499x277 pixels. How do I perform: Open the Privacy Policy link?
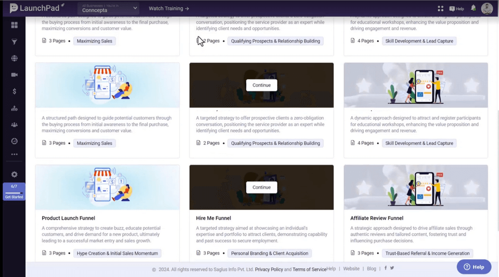click(269, 269)
